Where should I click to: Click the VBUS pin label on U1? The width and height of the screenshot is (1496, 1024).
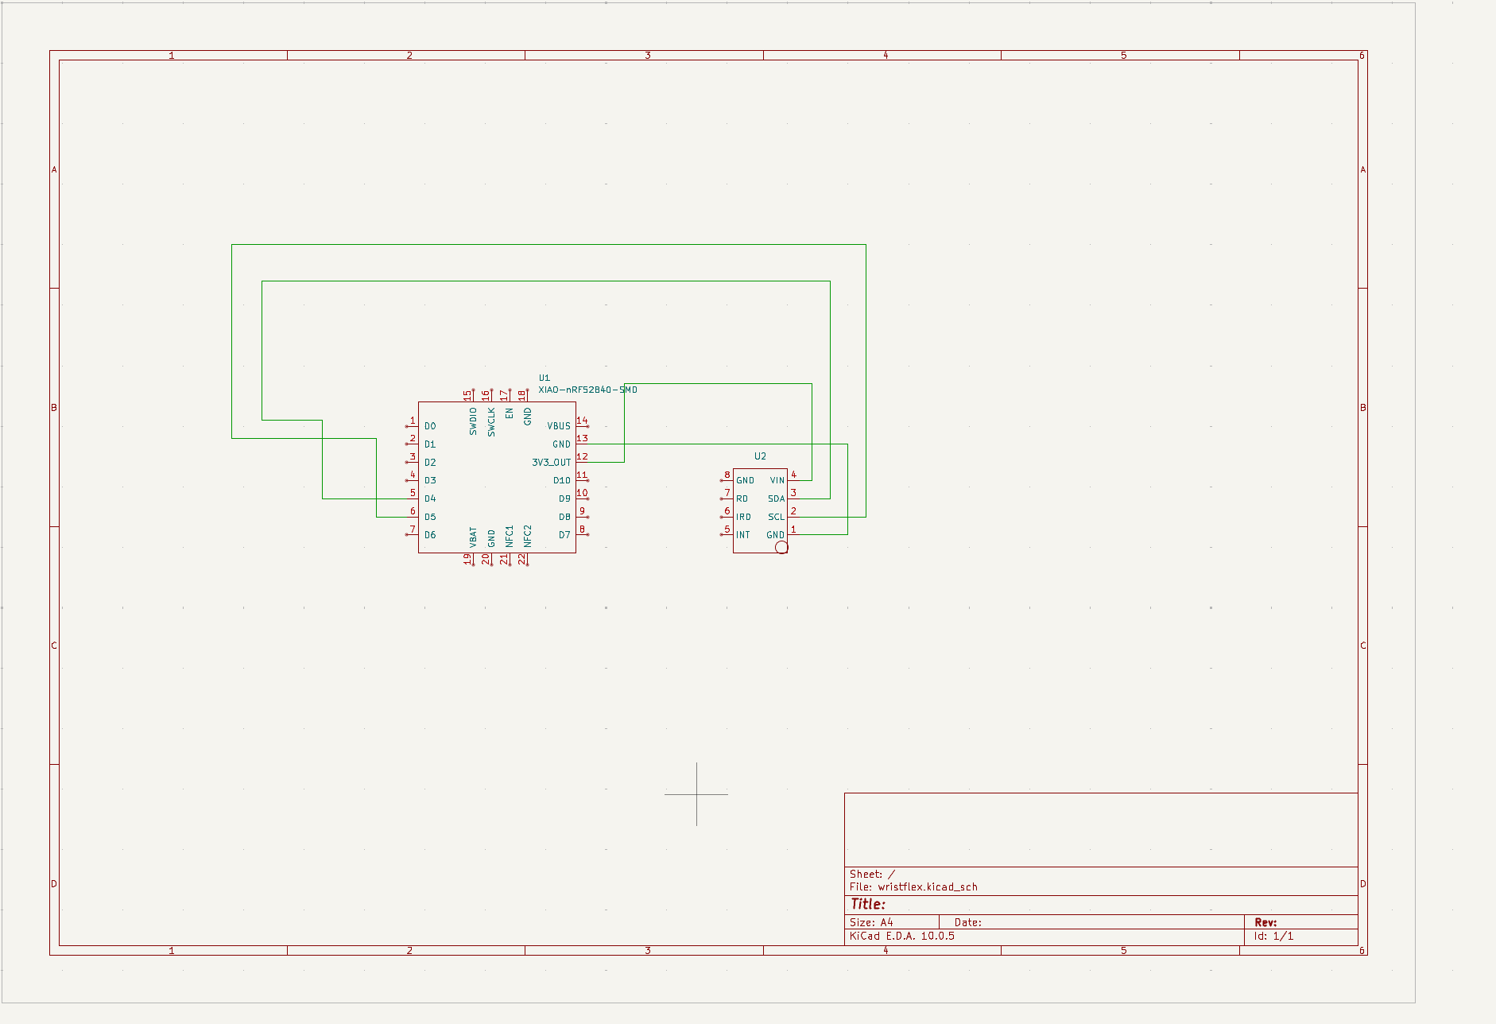pyautogui.click(x=559, y=426)
